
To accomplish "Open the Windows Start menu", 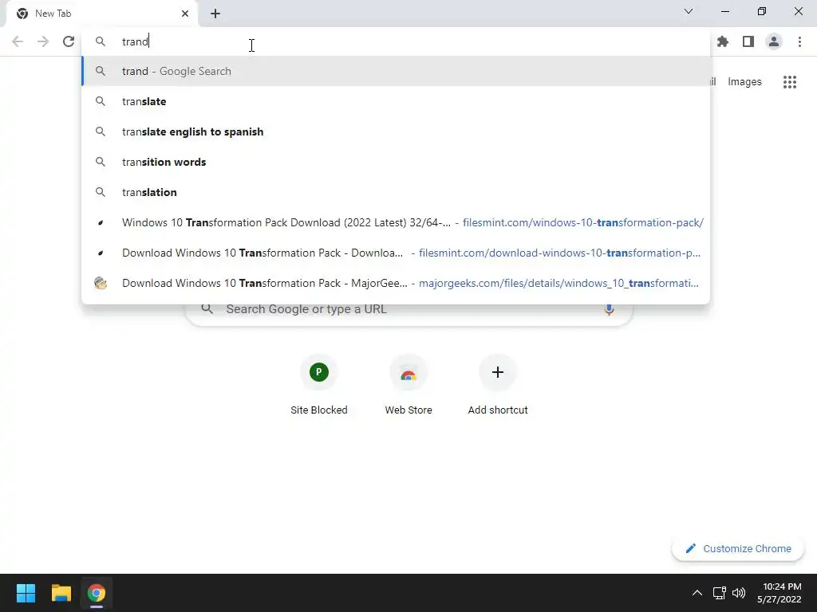I will coord(26,593).
